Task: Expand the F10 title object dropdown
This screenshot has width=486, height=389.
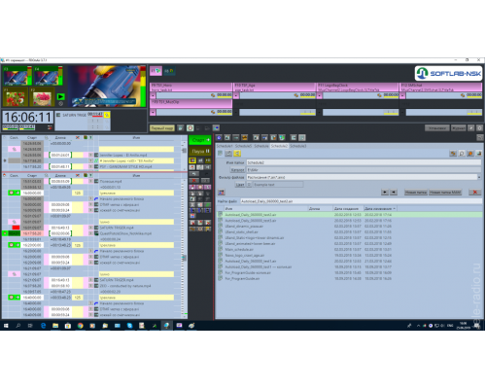Action: 236,95
